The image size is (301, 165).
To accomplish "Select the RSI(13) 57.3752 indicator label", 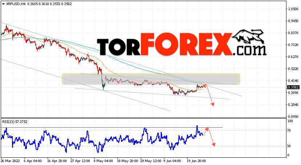I will click(x=15, y=122).
